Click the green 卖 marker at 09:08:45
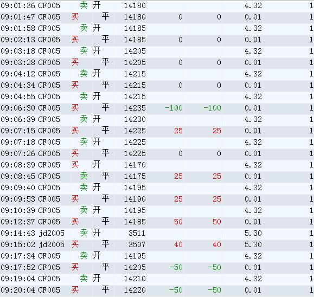 click(x=84, y=176)
